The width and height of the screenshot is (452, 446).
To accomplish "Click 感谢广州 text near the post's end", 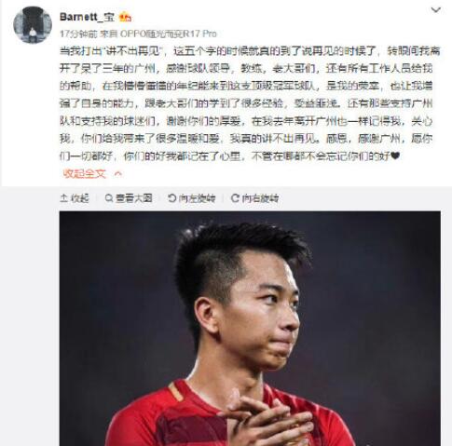I will click(379, 139).
